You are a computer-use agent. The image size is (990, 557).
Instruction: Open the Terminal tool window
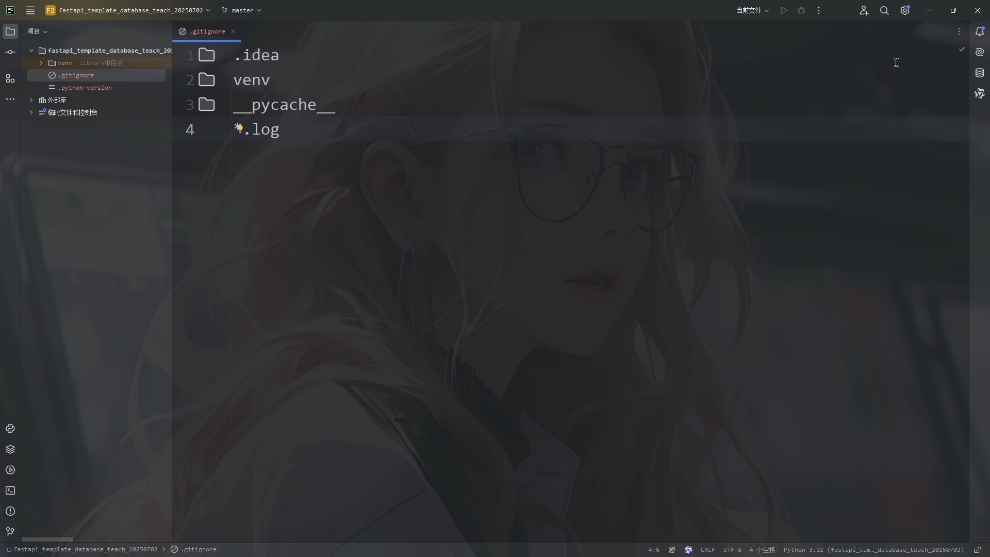[x=10, y=490]
